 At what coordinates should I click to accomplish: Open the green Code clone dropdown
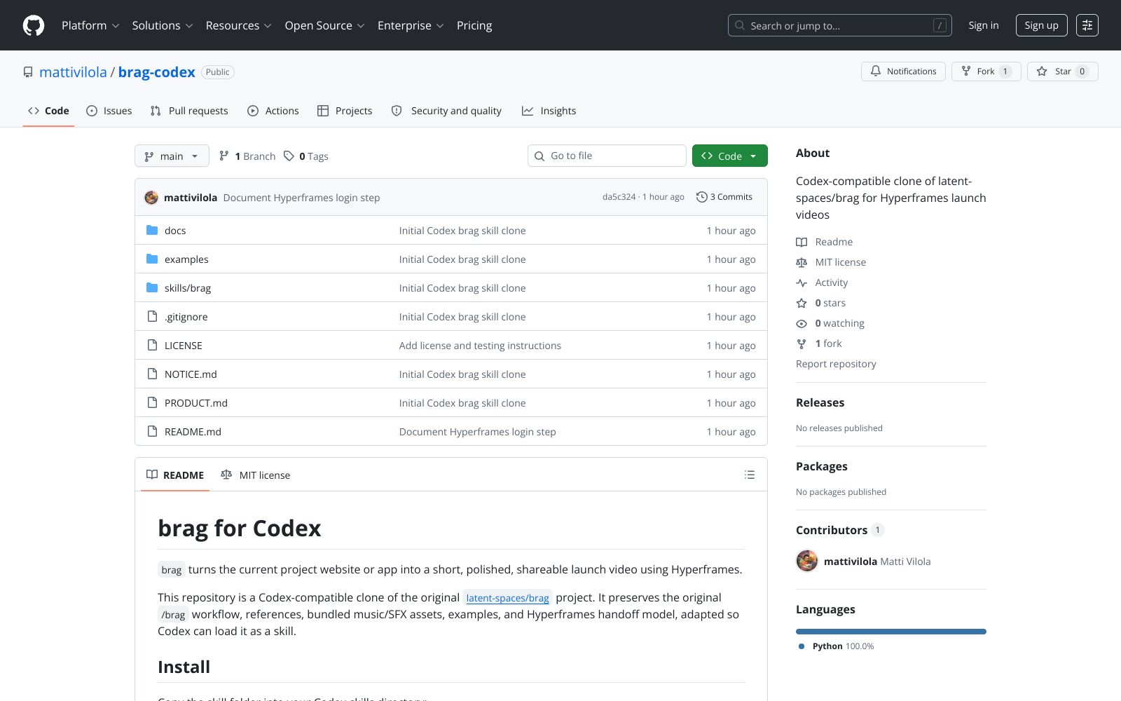[x=730, y=156]
